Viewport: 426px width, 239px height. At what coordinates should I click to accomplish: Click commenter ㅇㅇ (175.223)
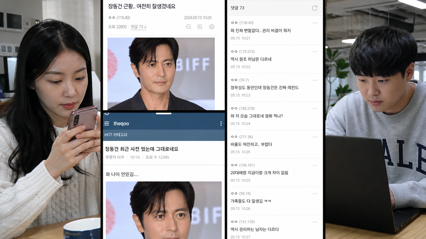243,51
